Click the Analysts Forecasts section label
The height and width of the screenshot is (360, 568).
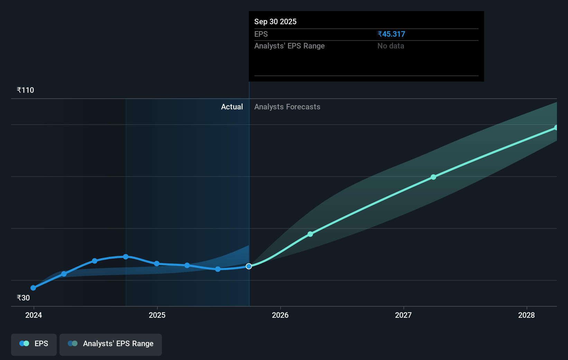click(x=287, y=107)
